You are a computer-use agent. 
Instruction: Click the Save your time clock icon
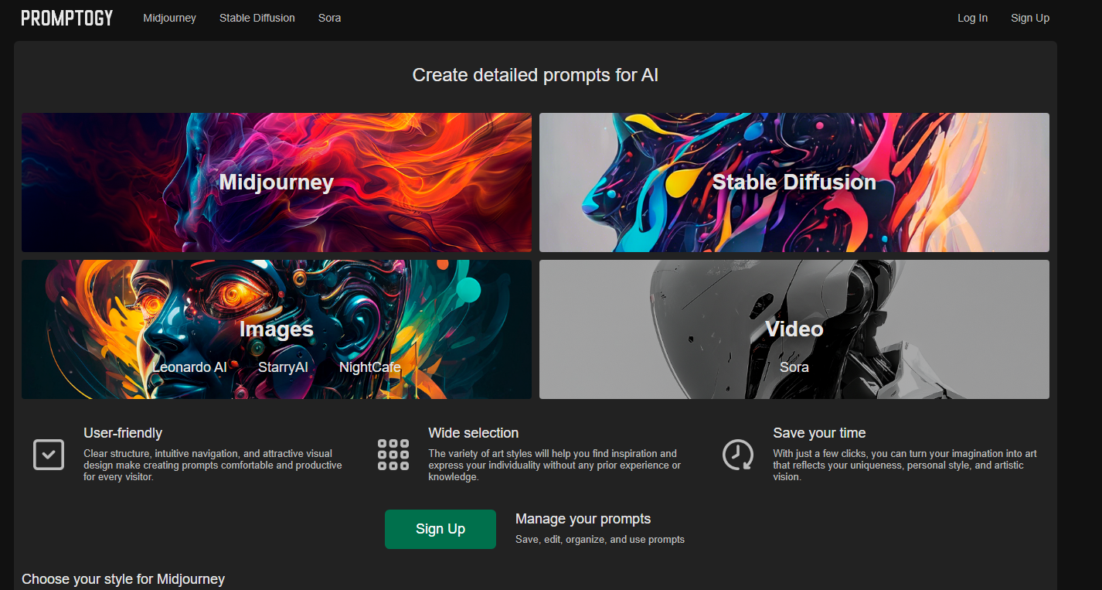point(738,455)
